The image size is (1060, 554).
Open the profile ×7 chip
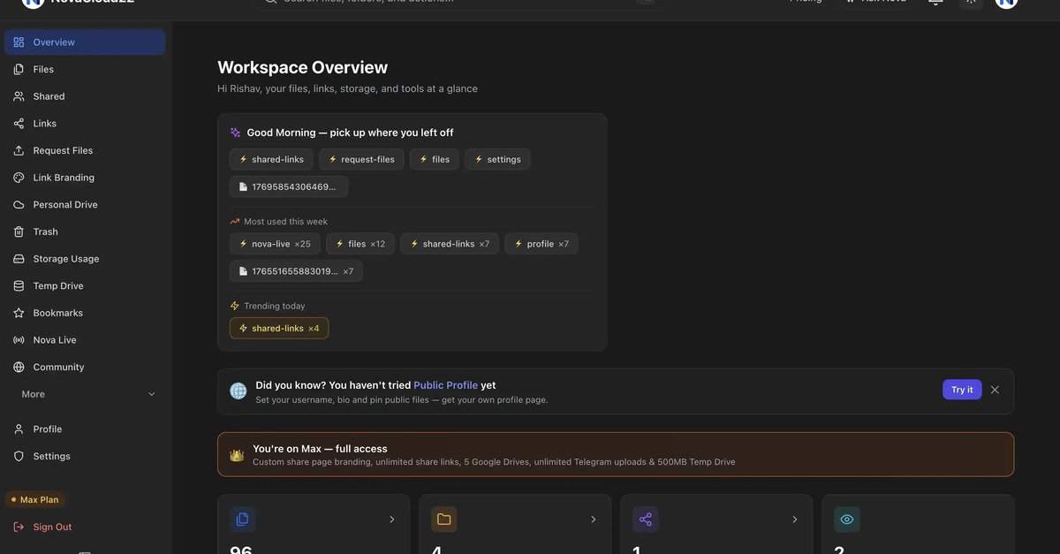[541, 244]
